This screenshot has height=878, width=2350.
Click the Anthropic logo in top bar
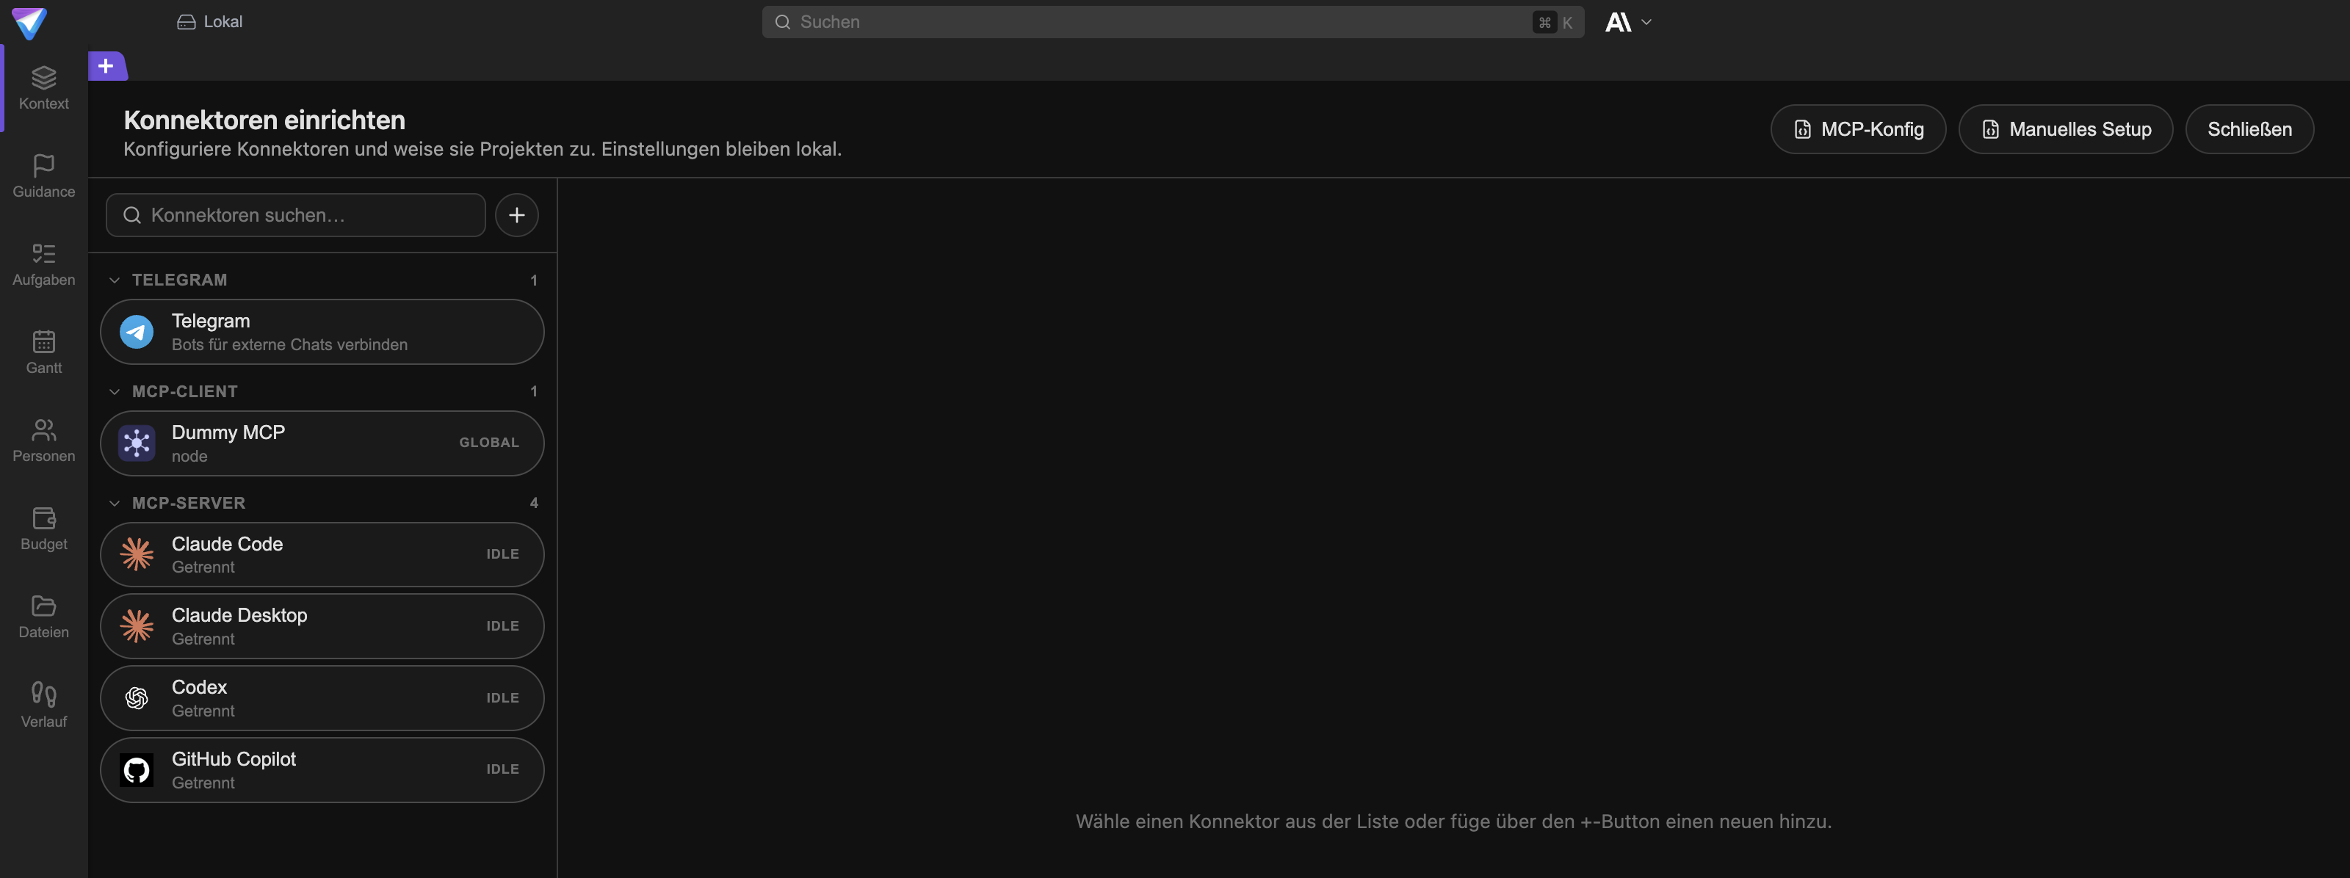click(x=1619, y=22)
